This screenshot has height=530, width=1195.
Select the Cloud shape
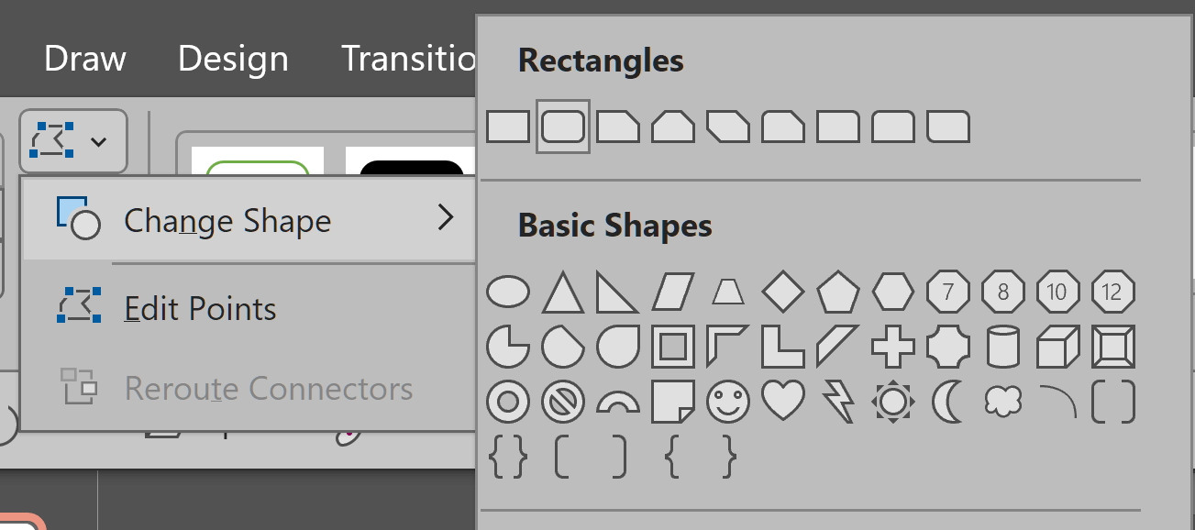pyautogui.click(x=1002, y=402)
